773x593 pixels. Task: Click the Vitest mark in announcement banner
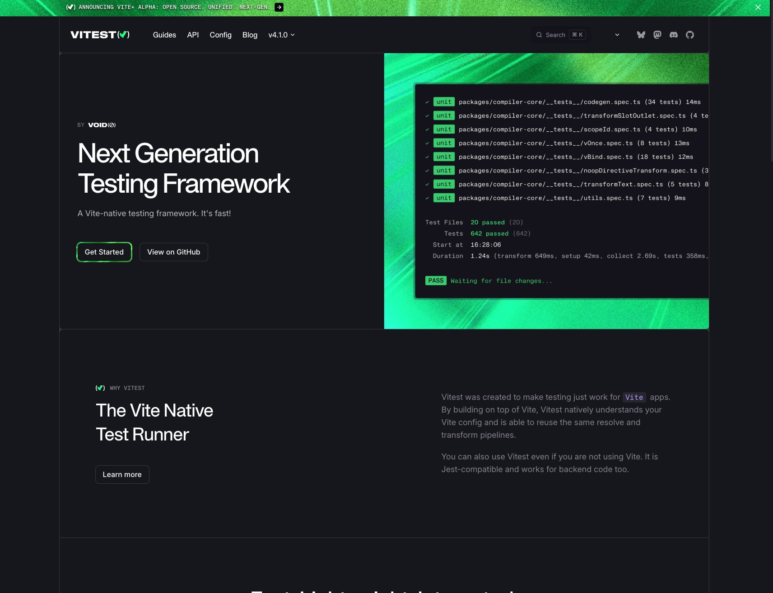click(71, 7)
